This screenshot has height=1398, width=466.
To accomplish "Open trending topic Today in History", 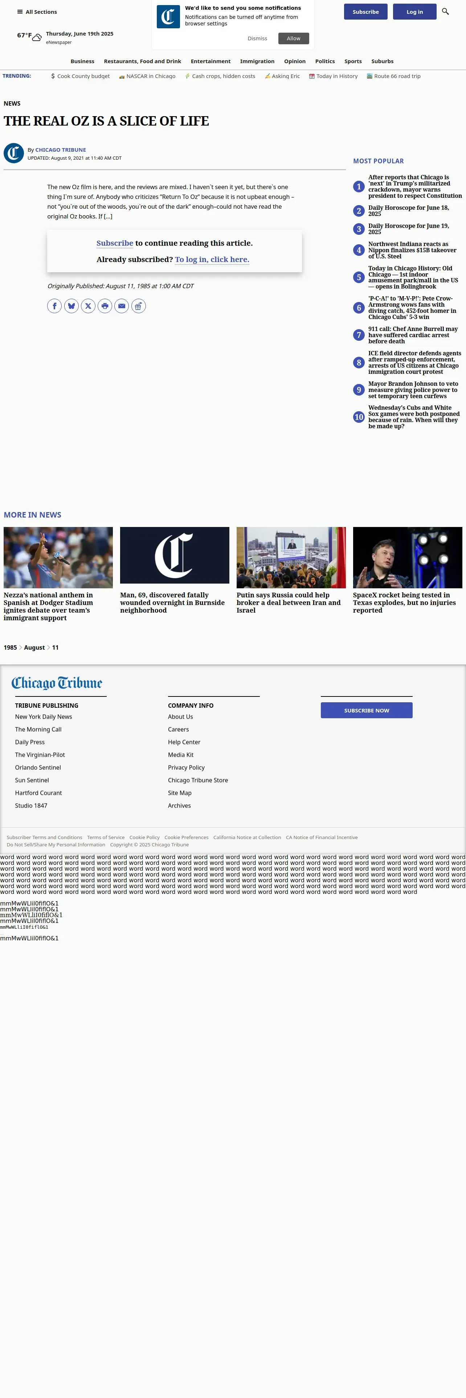I will (333, 77).
